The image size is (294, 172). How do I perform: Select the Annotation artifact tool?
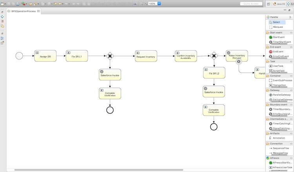279,138
